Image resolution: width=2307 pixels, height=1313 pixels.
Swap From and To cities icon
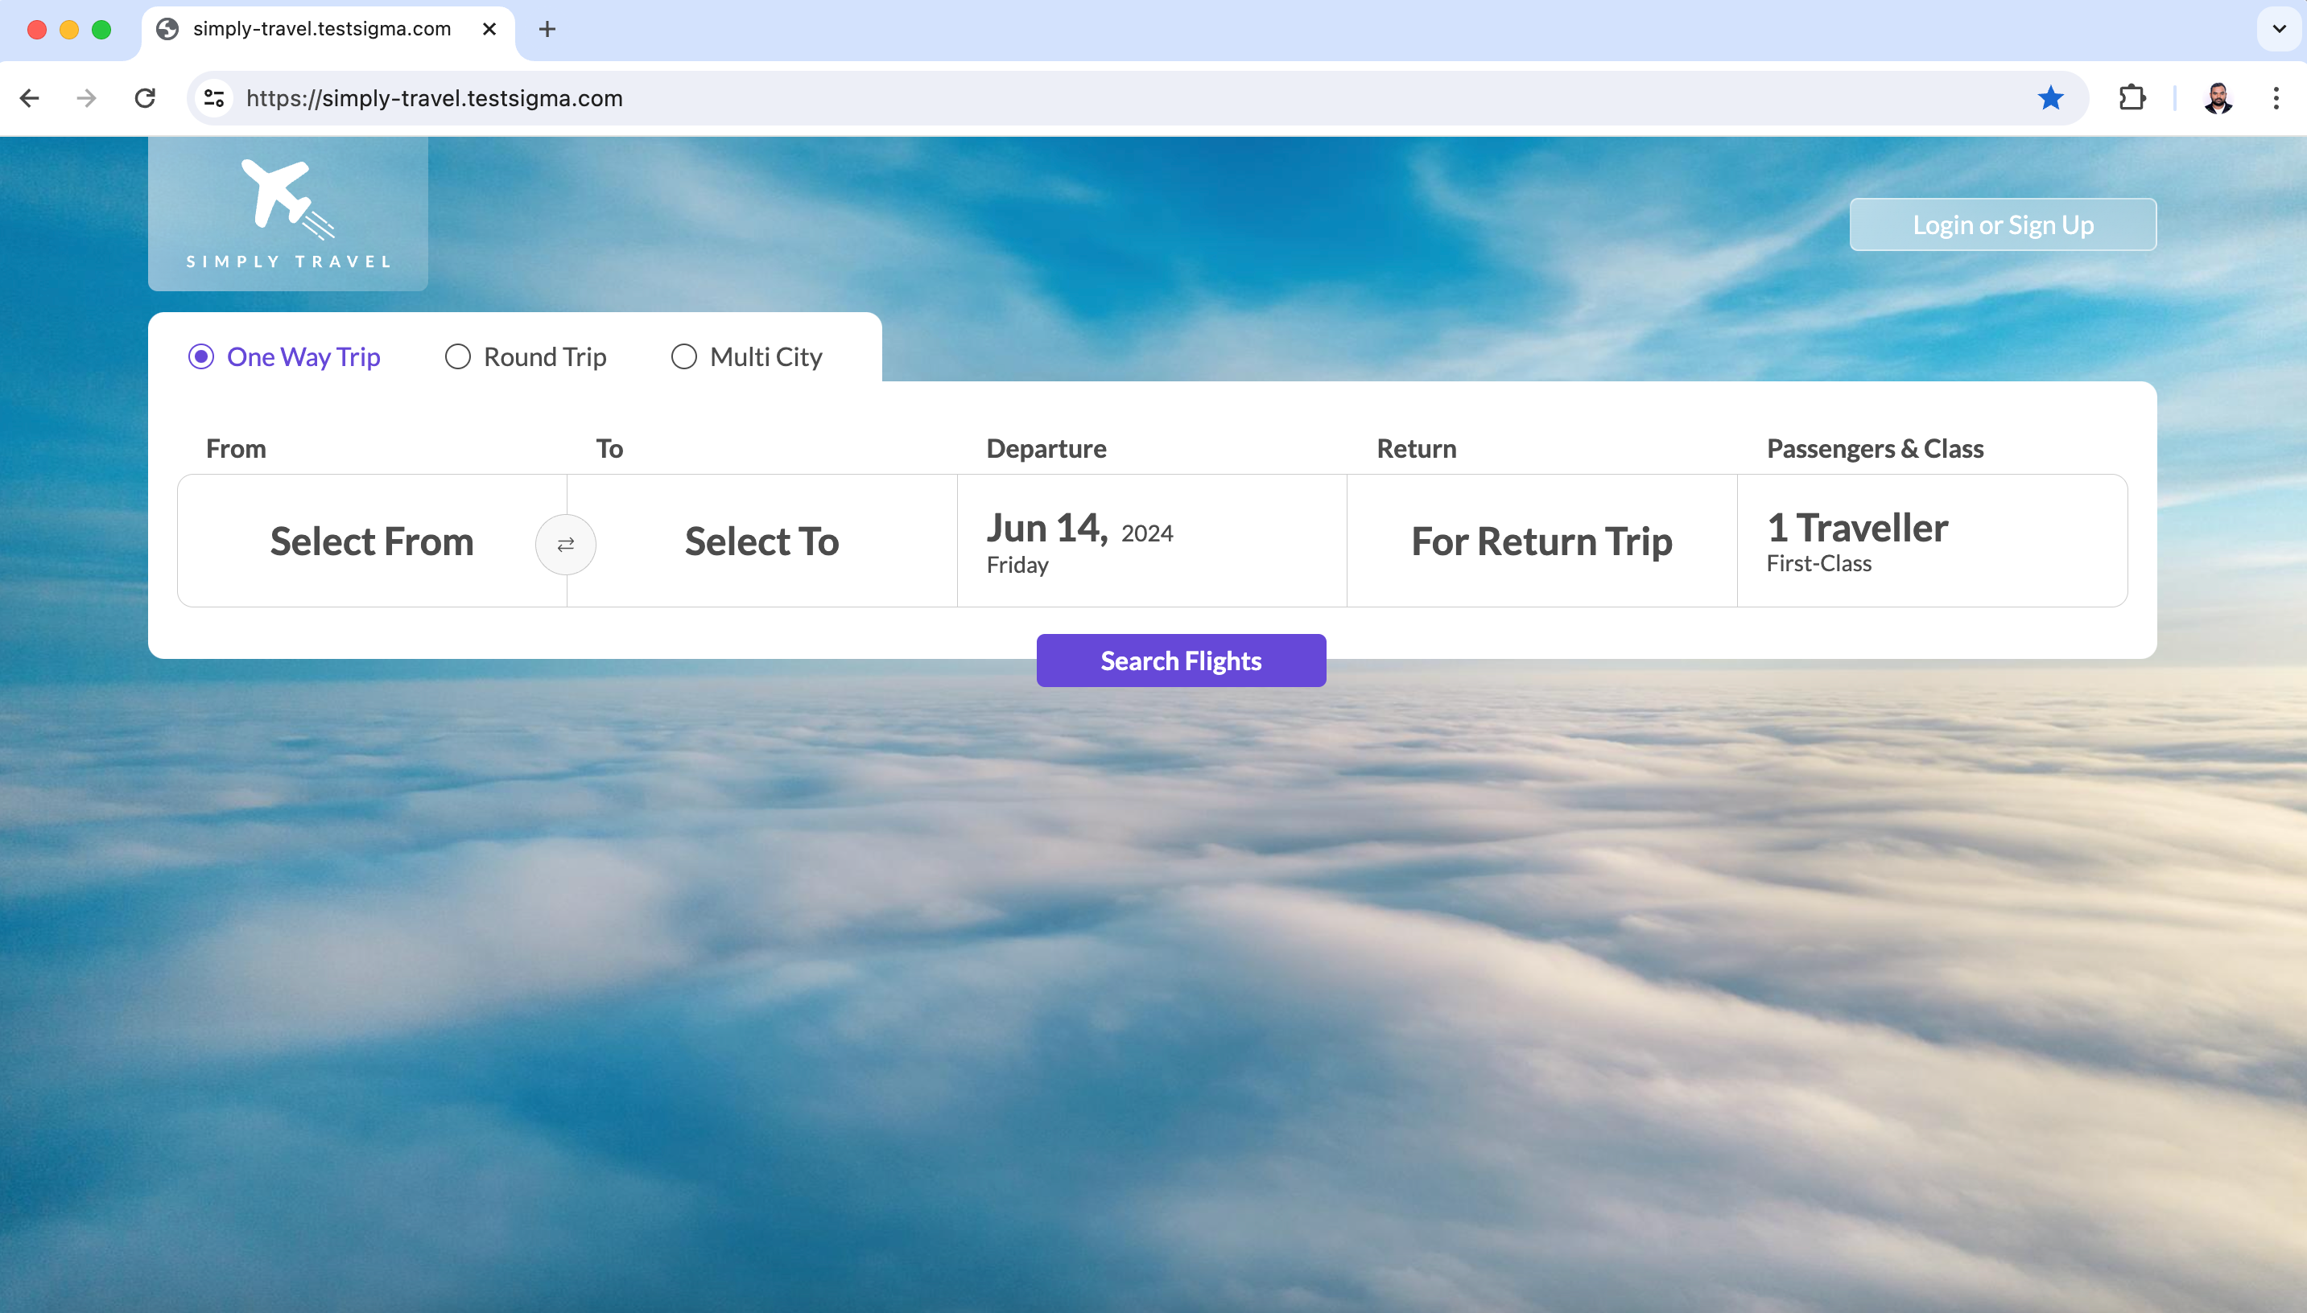point(566,545)
